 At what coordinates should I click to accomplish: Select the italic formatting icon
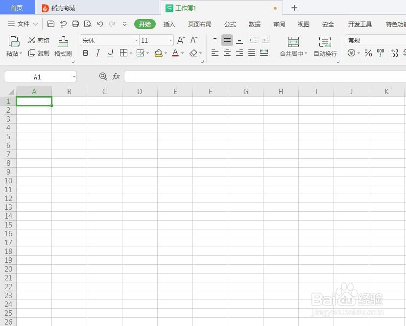pyautogui.click(x=97, y=53)
